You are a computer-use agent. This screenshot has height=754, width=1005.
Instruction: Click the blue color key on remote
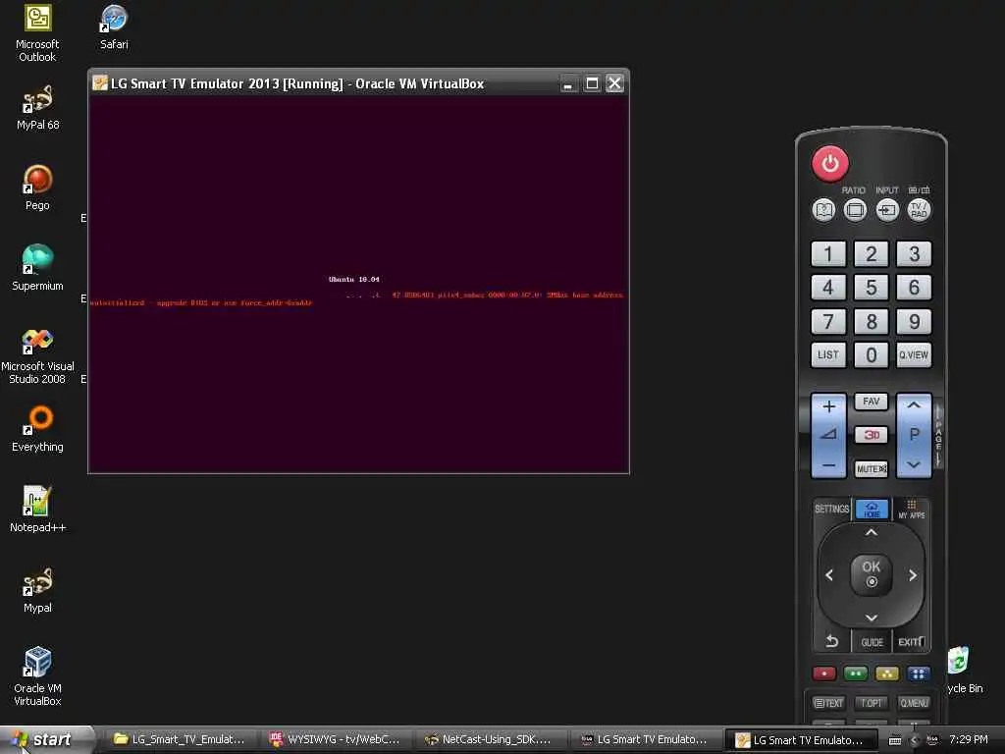(919, 673)
